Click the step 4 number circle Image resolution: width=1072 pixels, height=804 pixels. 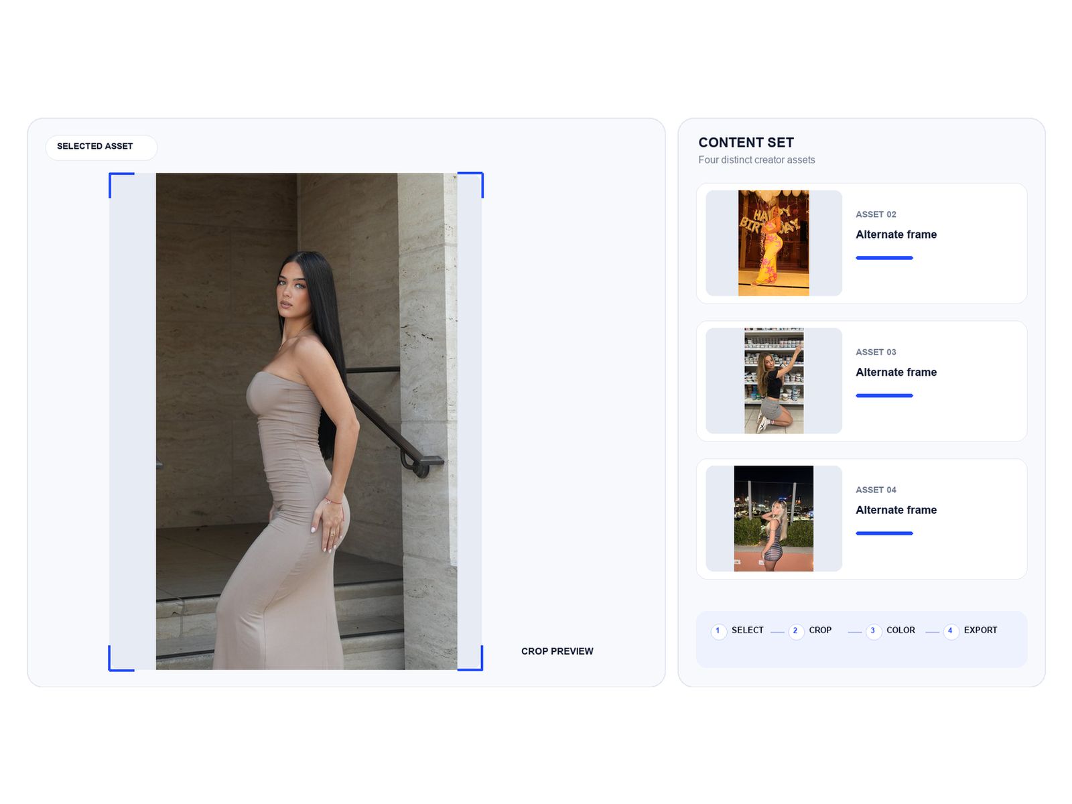coord(951,631)
